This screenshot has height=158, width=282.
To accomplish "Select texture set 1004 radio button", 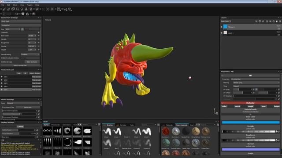I will [2, 86].
